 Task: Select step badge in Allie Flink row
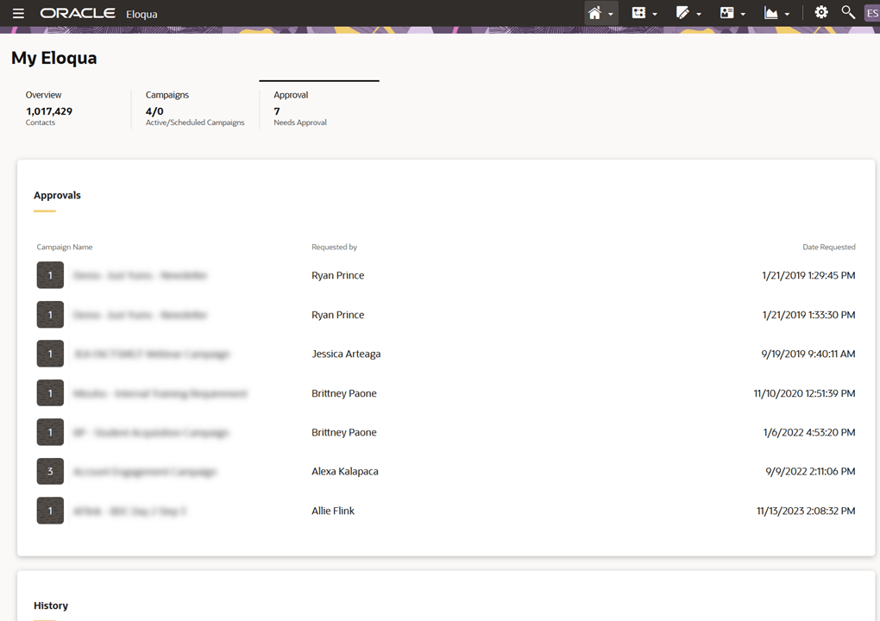tap(50, 511)
